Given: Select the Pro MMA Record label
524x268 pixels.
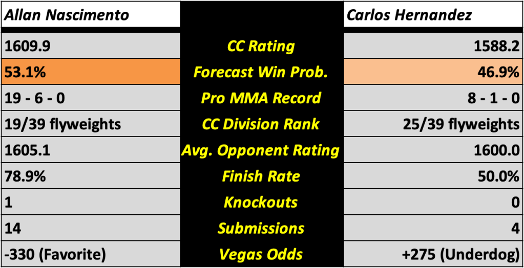Looking at the screenshot, I should (261, 98).
